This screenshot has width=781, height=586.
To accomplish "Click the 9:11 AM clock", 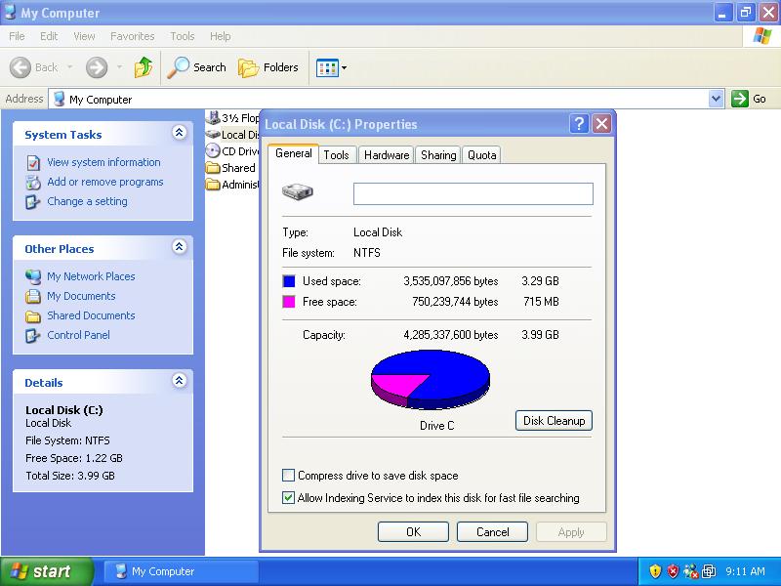I will coord(745,571).
